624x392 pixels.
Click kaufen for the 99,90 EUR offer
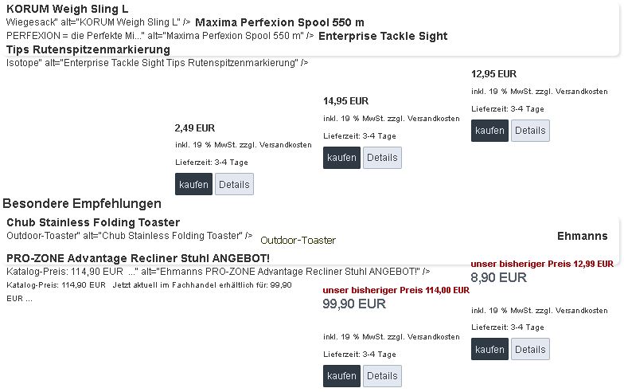(x=342, y=376)
